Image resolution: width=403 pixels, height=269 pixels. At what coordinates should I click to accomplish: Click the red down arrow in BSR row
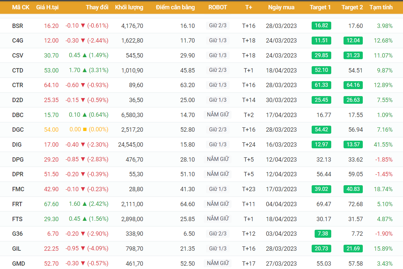pos(83,26)
